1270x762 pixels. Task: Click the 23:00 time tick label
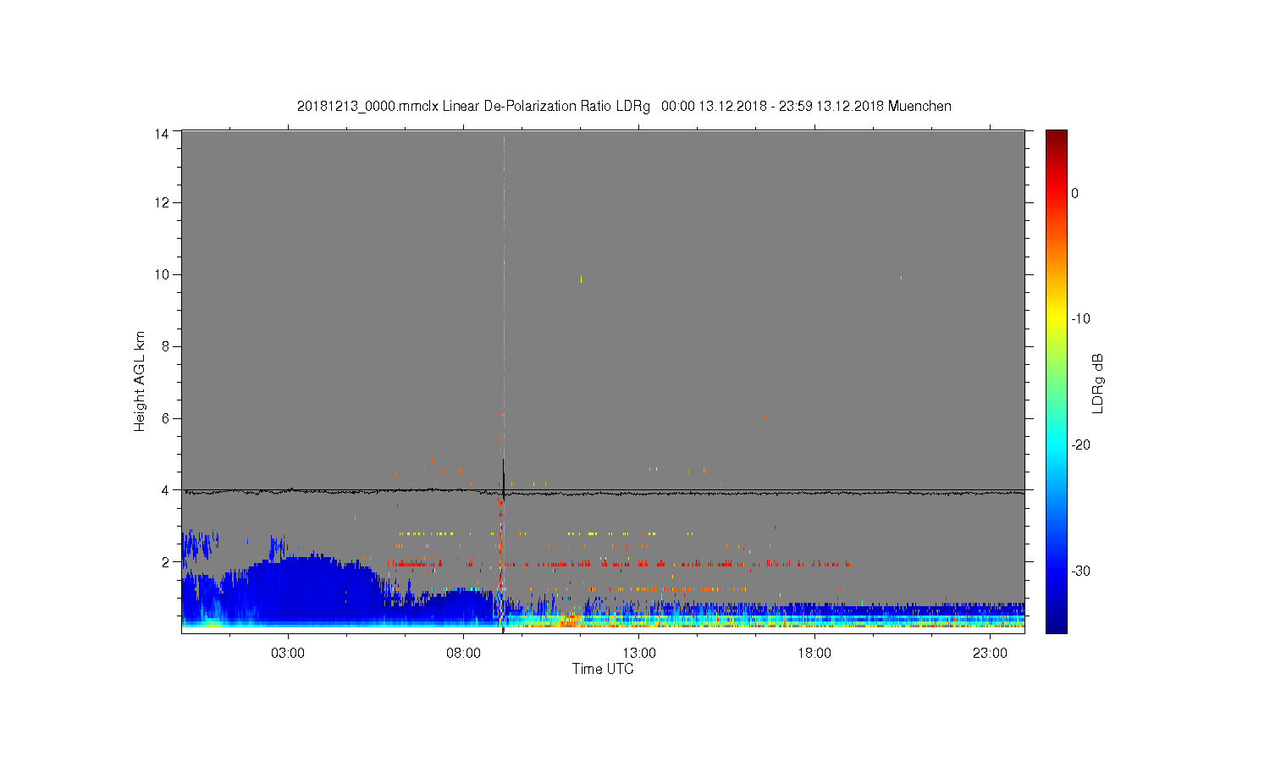pos(990,654)
